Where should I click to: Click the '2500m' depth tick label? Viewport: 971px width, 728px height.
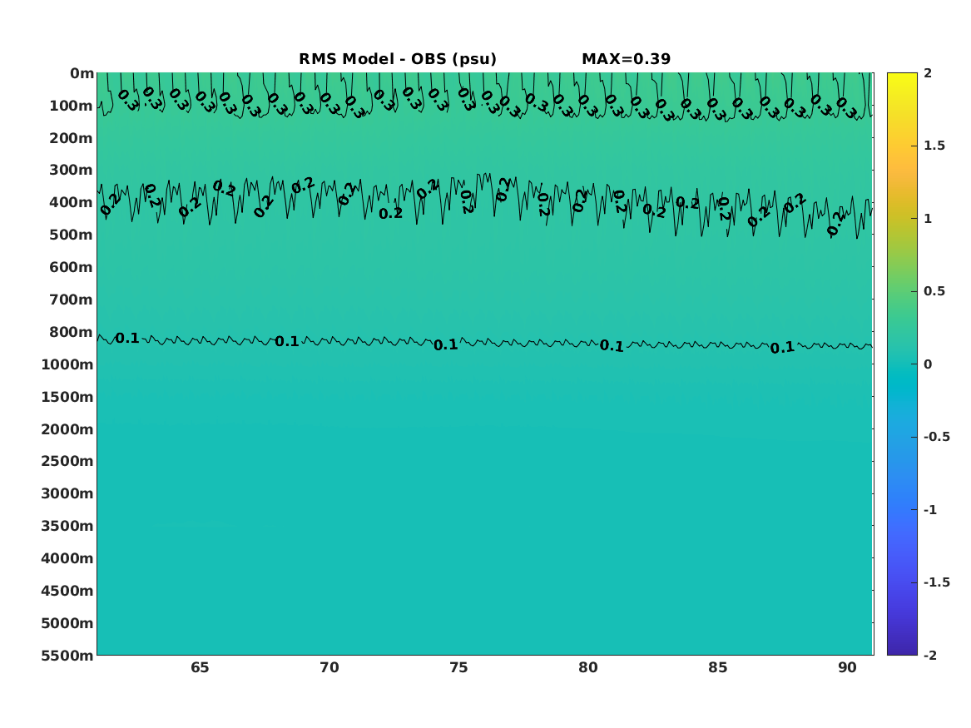coord(67,461)
